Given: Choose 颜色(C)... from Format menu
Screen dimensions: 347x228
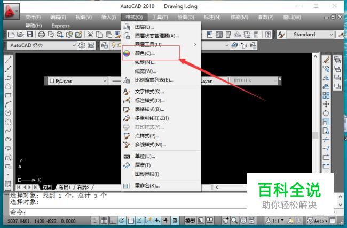Looking at the screenshot, I should [161, 53].
